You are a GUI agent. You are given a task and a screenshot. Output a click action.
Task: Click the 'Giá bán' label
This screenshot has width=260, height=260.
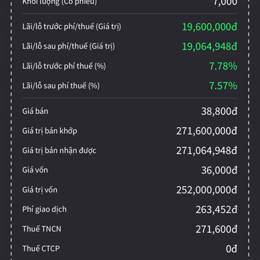tap(36, 111)
